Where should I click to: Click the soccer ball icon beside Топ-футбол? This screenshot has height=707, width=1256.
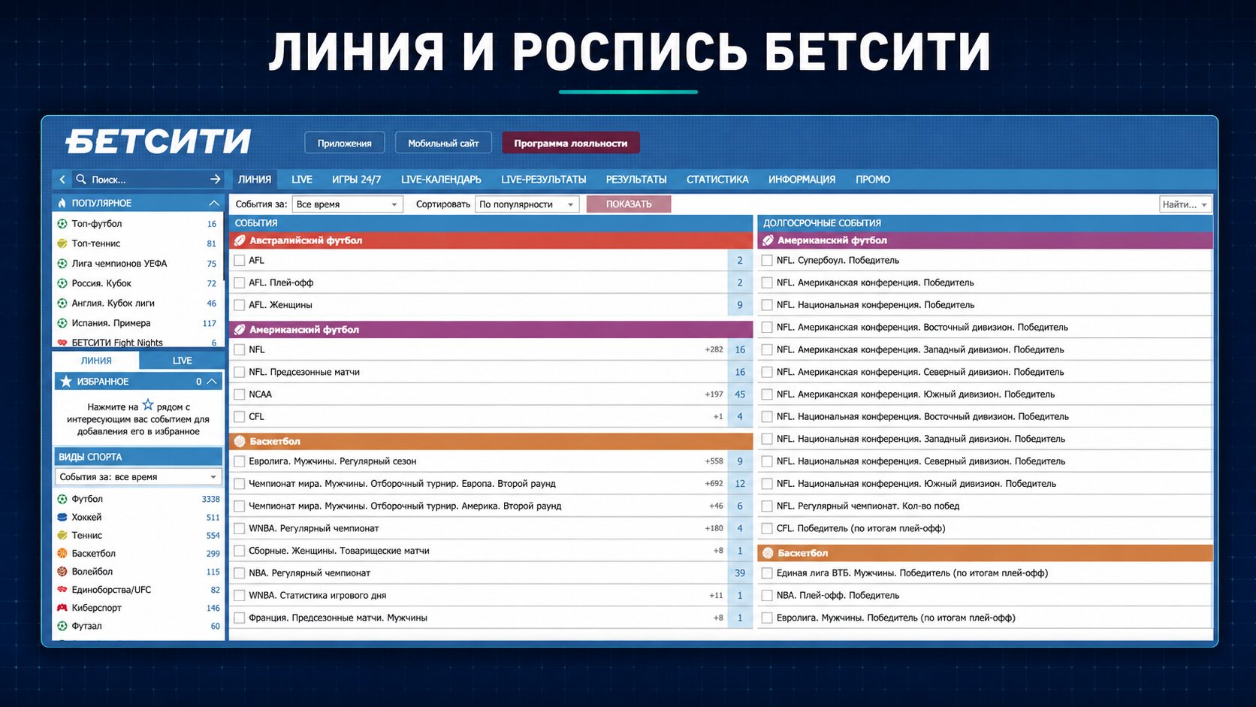[62, 224]
